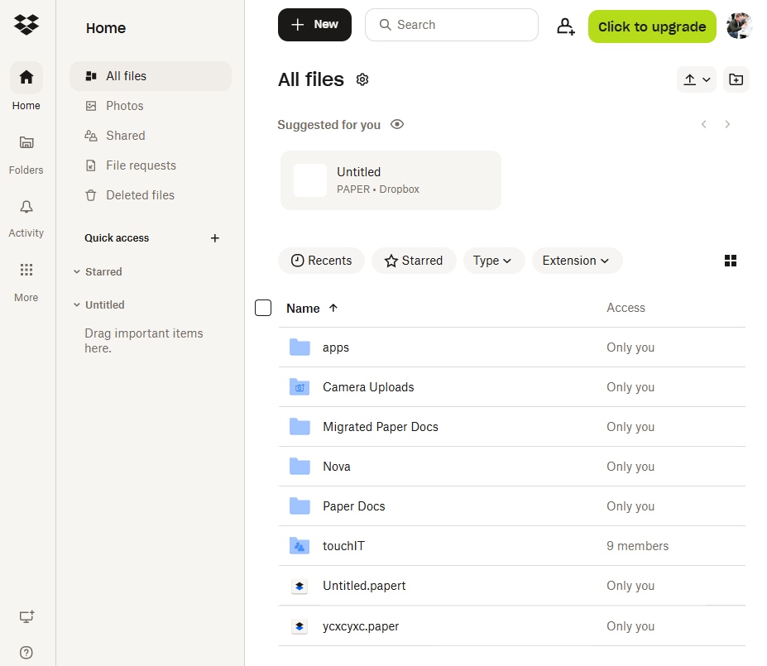
Task: Open the Type filter dropdown
Action: coord(493,261)
